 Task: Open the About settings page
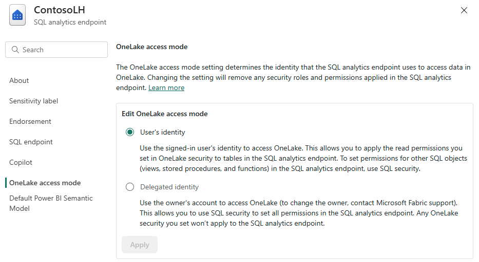(x=19, y=80)
